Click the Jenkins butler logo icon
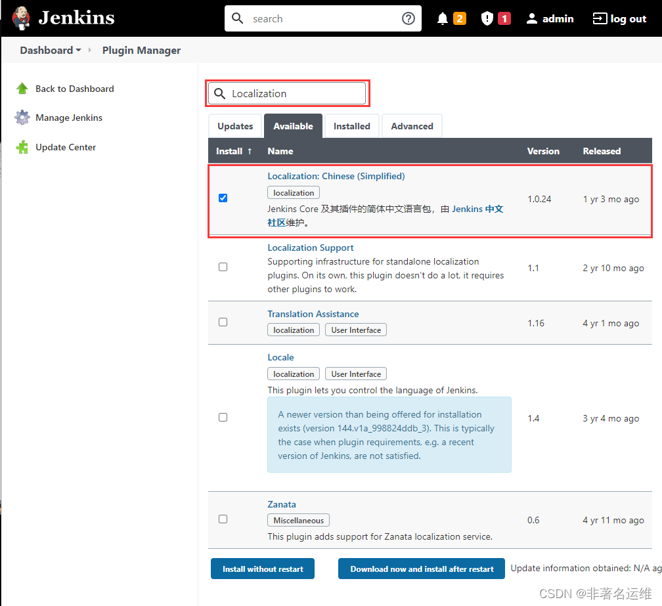Viewport: 662px width, 606px height. 21,18
